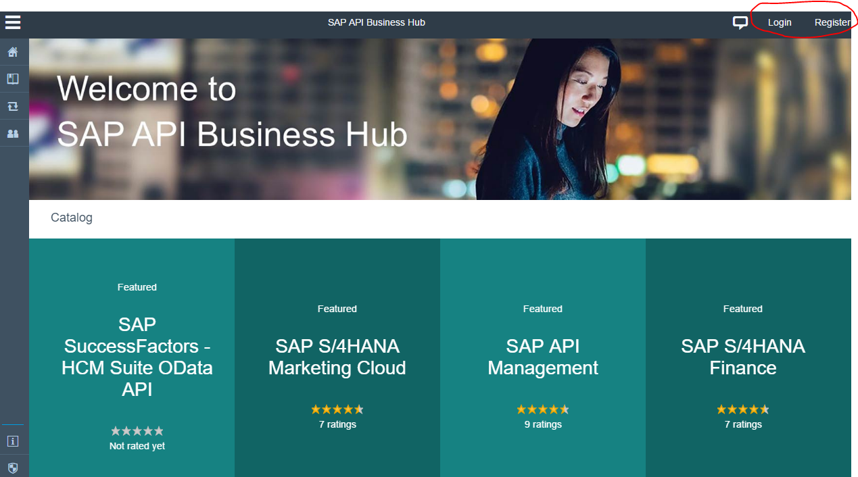858x477 pixels.
Task: Click the Register link in the header
Action: [832, 22]
